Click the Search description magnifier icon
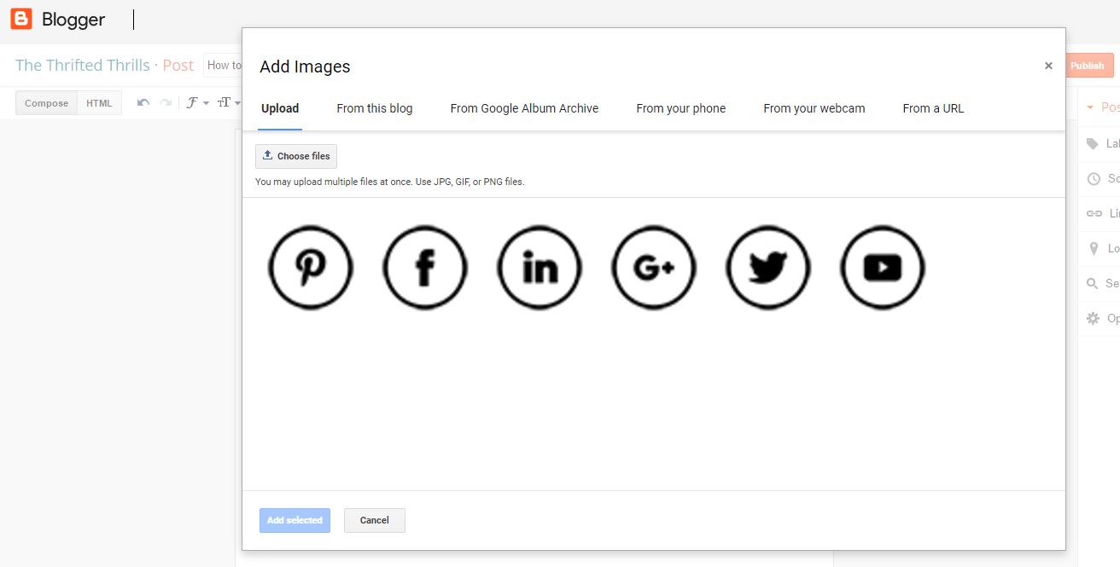This screenshot has width=1120, height=567. [1093, 282]
